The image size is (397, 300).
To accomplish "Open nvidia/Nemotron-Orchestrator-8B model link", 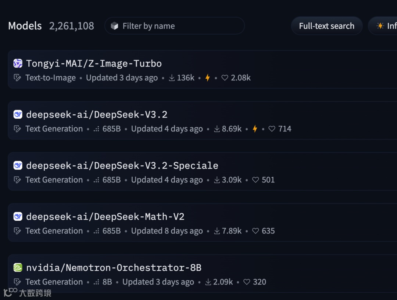I will pyautogui.click(x=114, y=268).
